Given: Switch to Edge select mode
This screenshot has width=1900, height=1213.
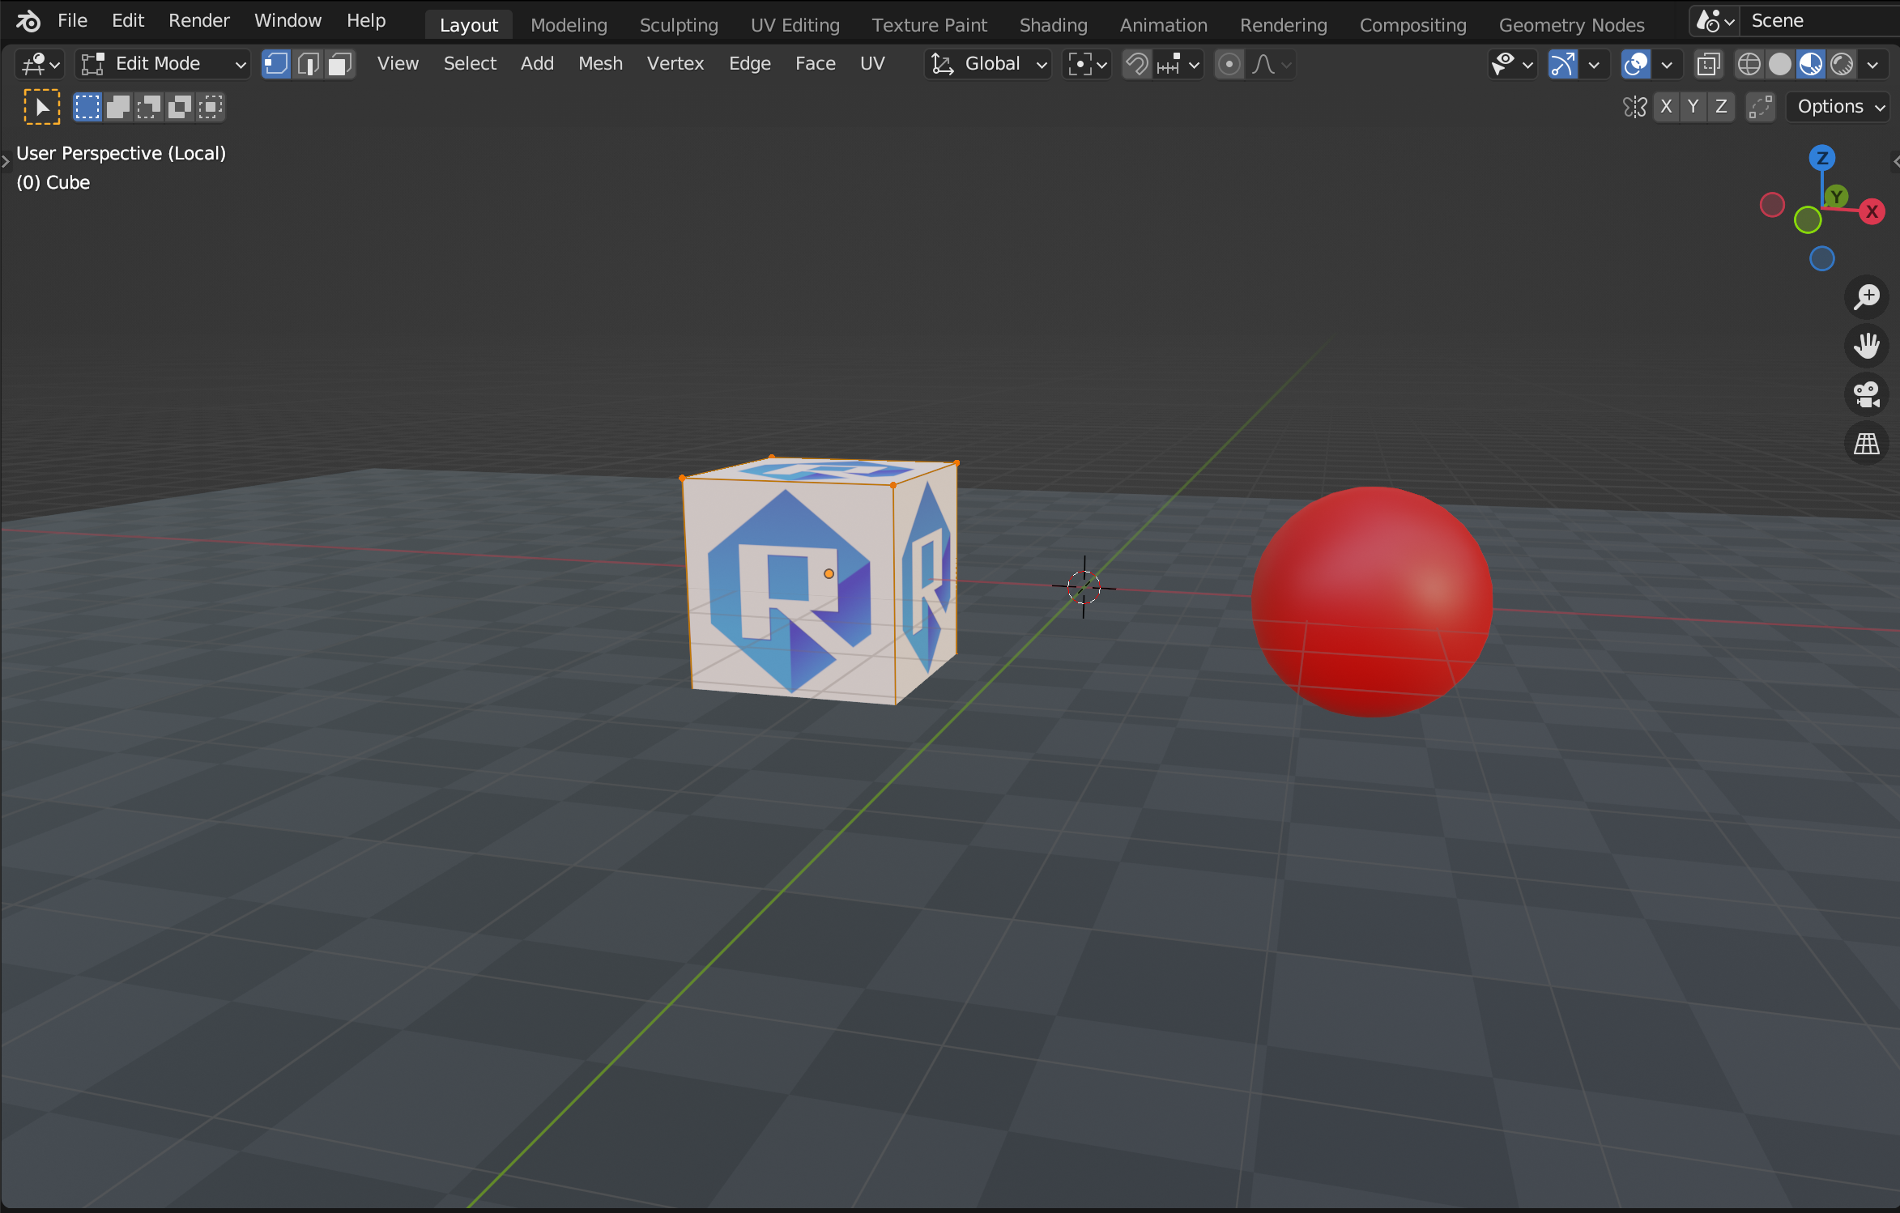Looking at the screenshot, I should pos(309,64).
